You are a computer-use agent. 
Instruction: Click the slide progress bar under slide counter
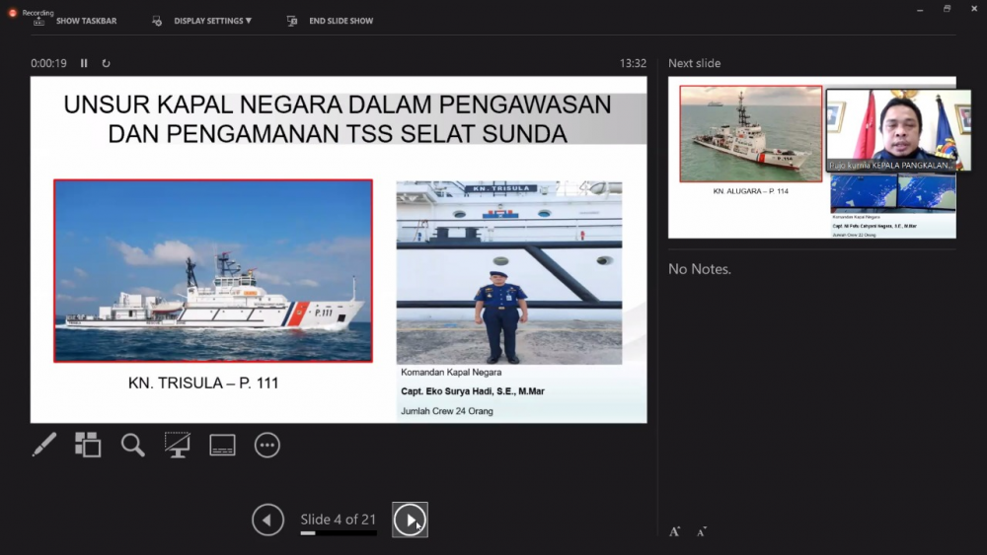pyautogui.click(x=339, y=533)
